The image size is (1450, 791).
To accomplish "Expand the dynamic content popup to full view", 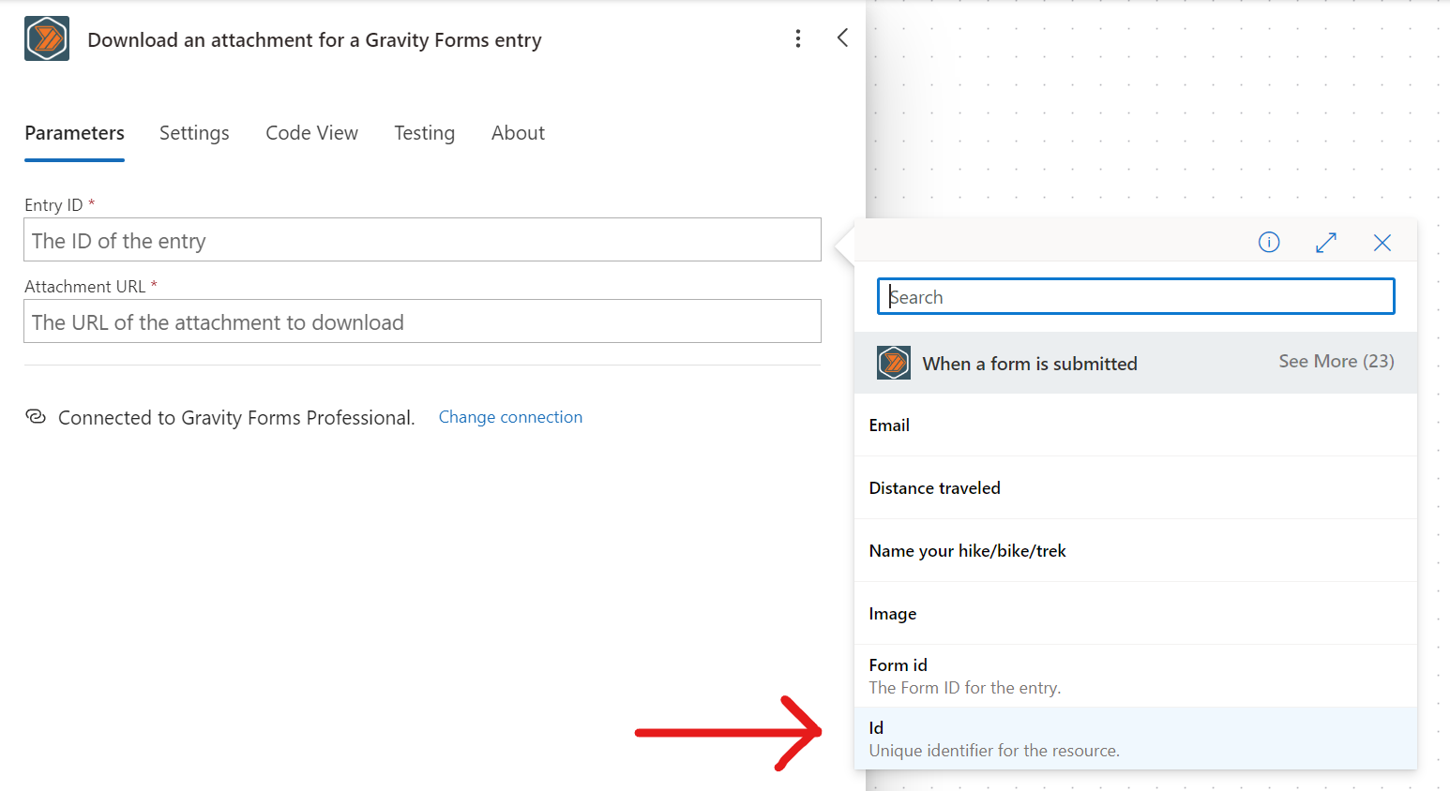I will pyautogui.click(x=1326, y=243).
